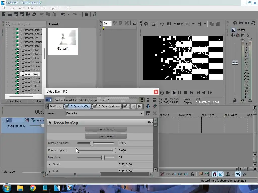
Task: Click the Max Bolts slider handle
Action: (103, 157)
